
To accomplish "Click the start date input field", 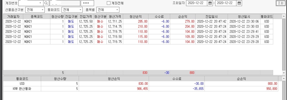I will click(x=197, y=3).
